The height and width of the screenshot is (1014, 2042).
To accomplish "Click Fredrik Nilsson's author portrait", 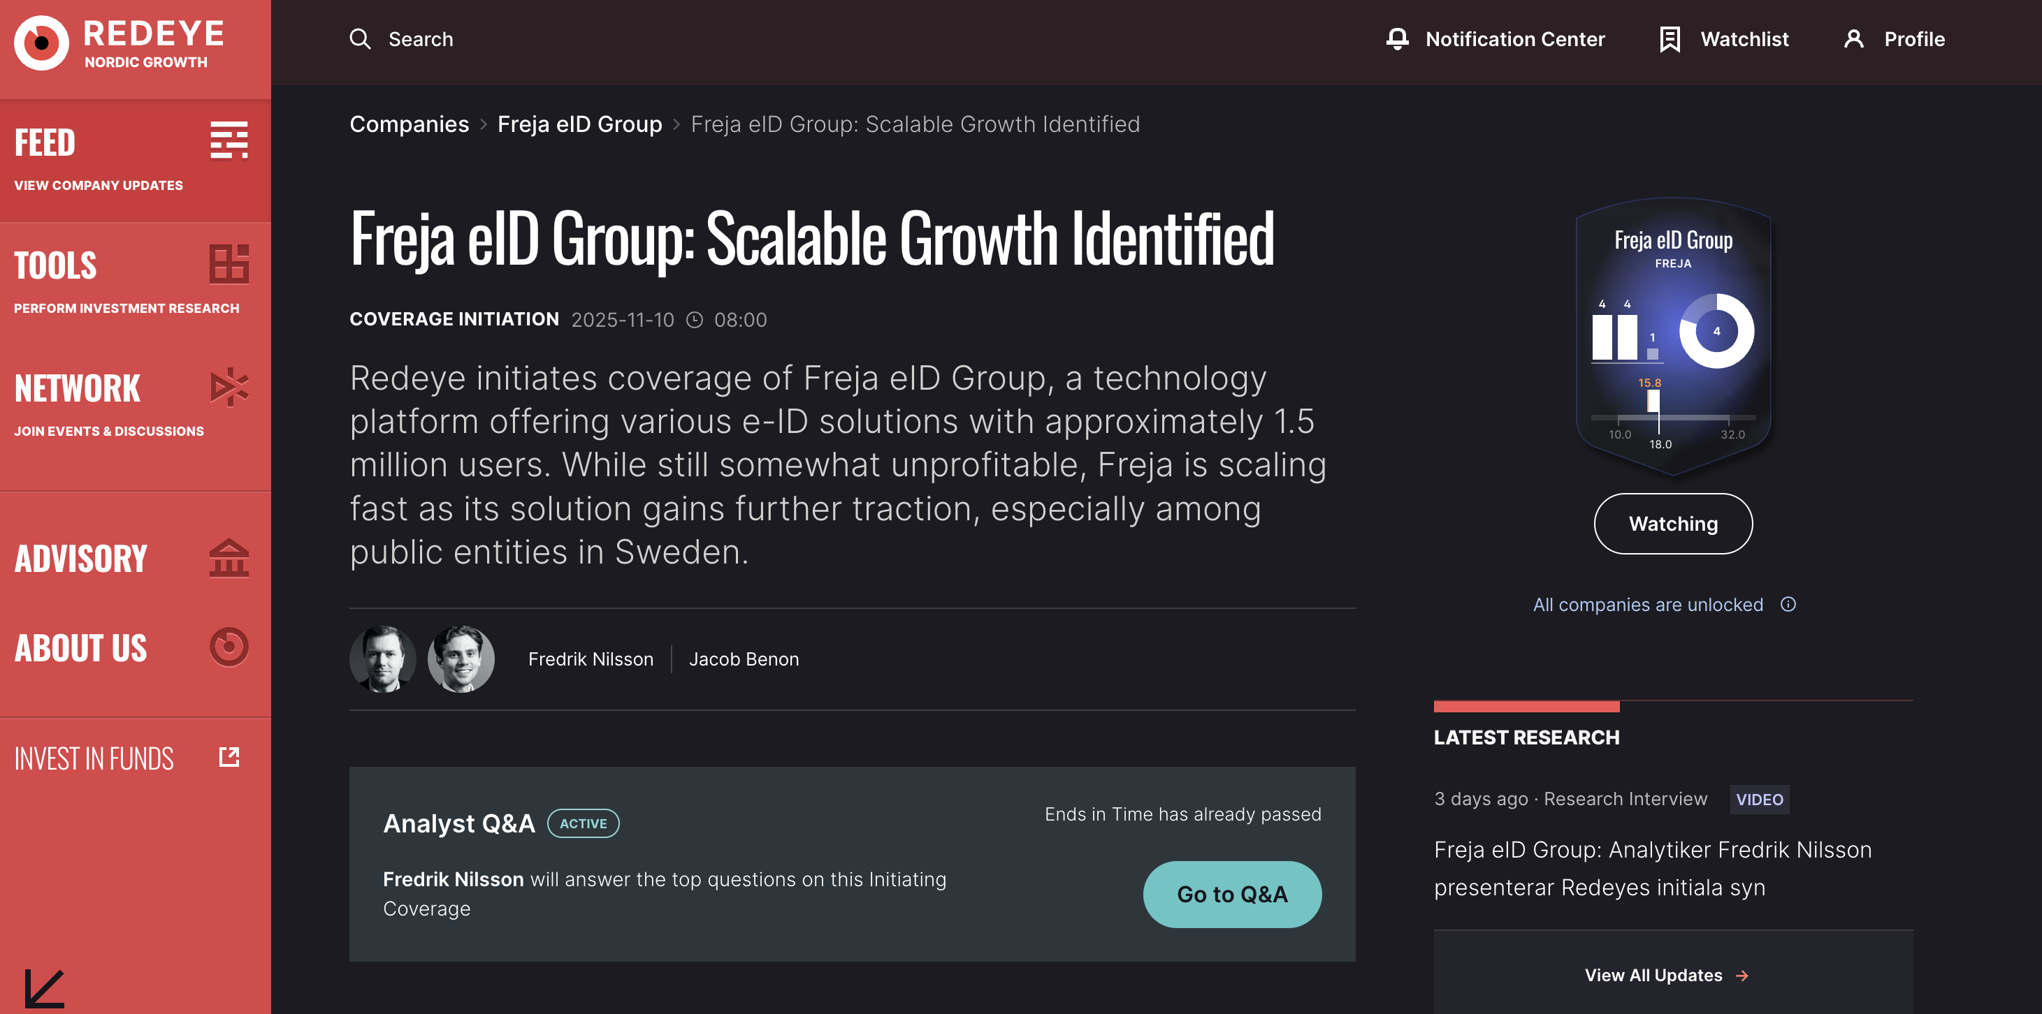I will pyautogui.click(x=383, y=659).
